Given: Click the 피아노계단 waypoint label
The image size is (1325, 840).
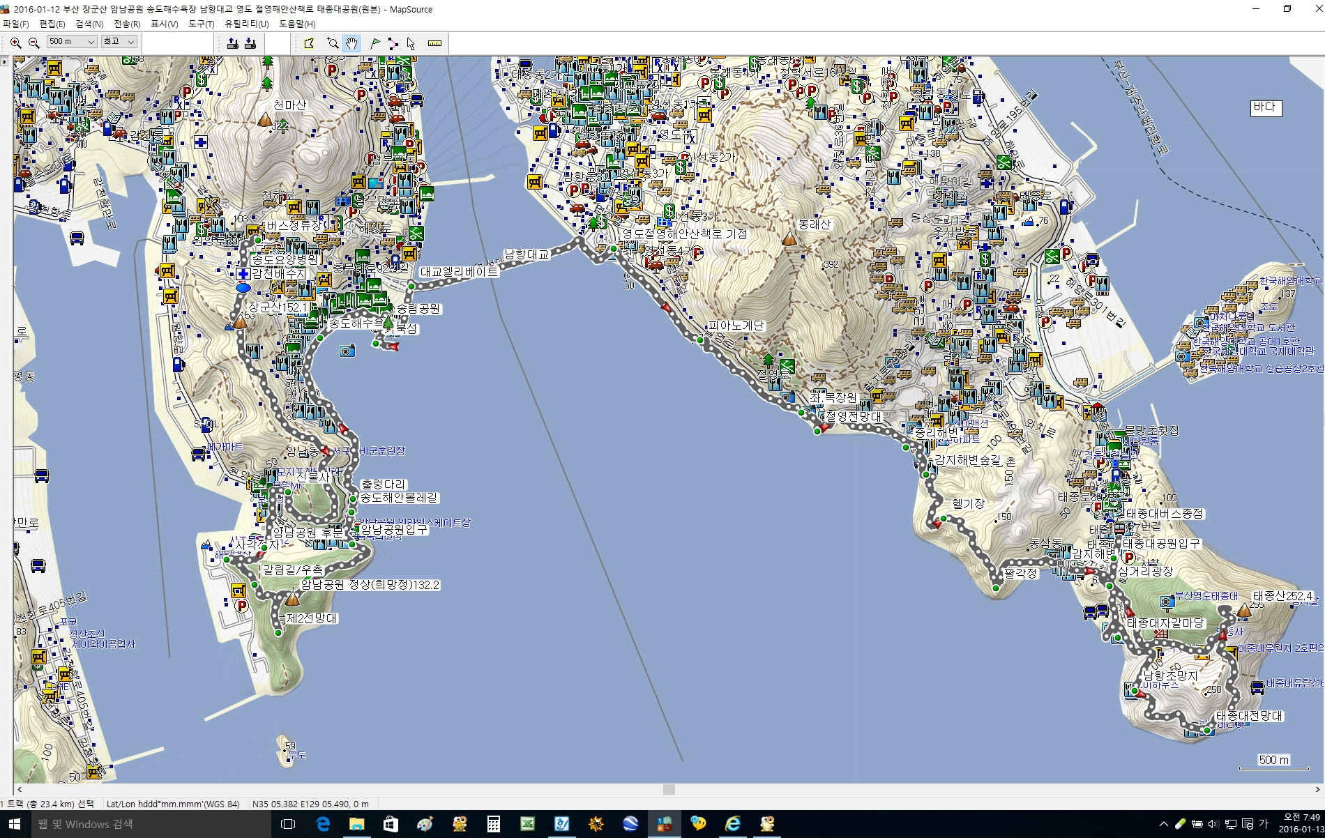Looking at the screenshot, I should click(x=736, y=326).
